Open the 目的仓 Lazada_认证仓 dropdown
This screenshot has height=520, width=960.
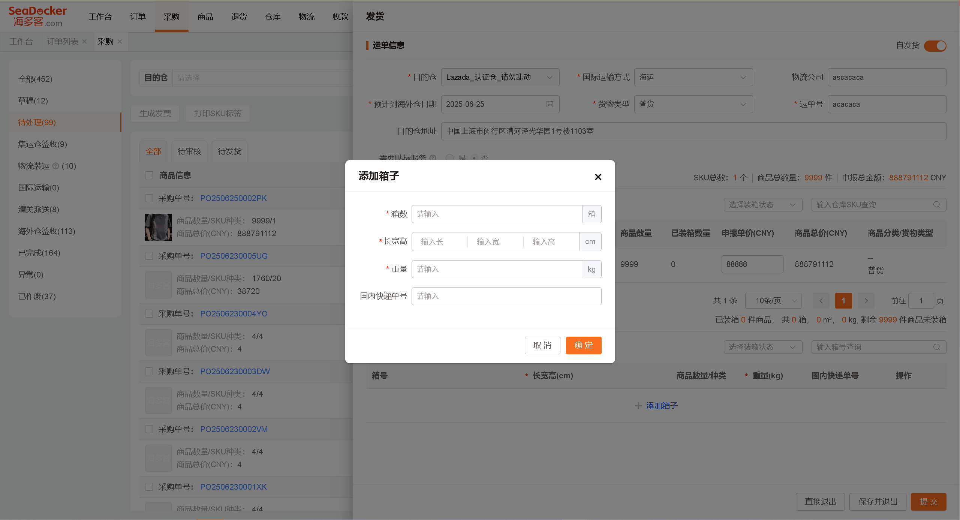(x=500, y=77)
